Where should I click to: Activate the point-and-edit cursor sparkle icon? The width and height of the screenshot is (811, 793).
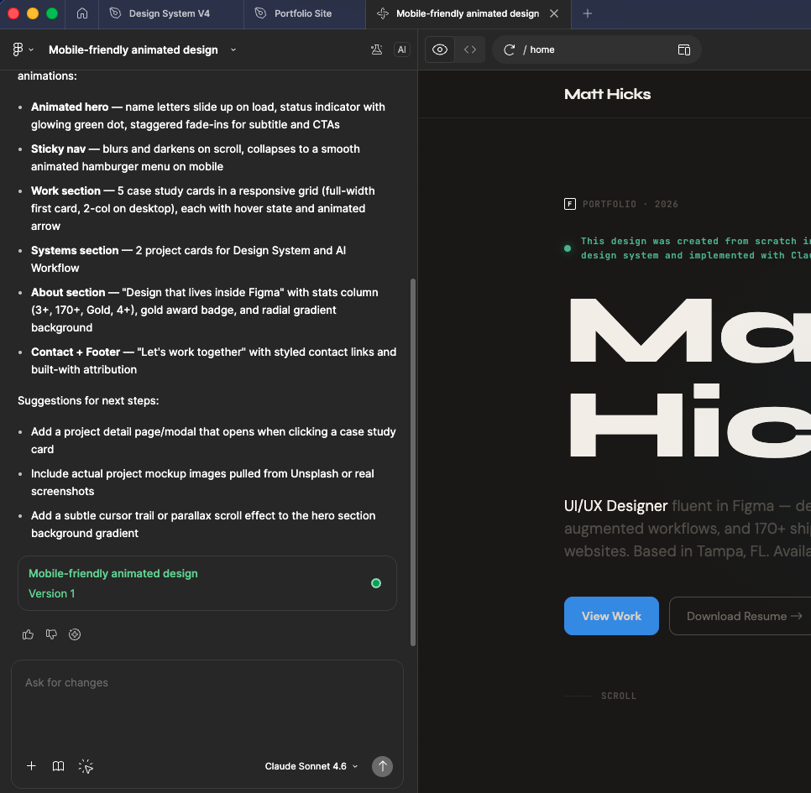(86, 766)
